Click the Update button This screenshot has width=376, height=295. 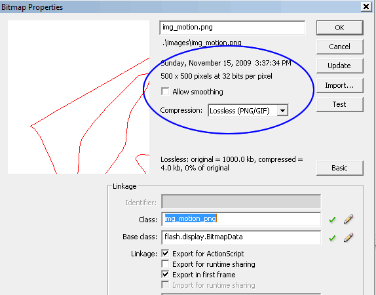point(339,66)
